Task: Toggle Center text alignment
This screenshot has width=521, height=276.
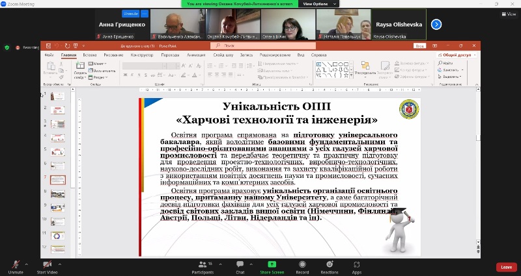Action: click(x=217, y=75)
